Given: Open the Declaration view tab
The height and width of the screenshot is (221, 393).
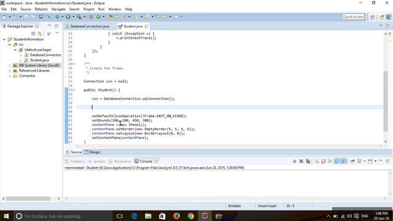Looking at the screenshot, I should pyautogui.click(x=120, y=161).
